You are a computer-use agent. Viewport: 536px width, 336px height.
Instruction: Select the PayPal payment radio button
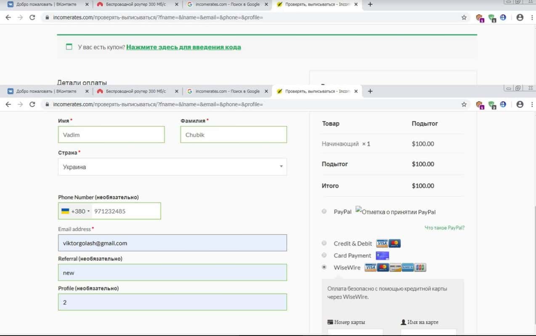(x=324, y=211)
